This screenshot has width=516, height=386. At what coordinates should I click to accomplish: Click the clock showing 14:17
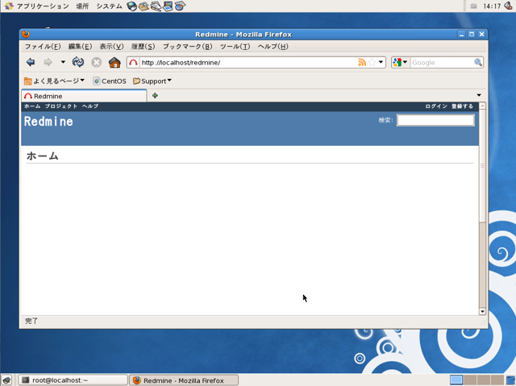(x=492, y=6)
